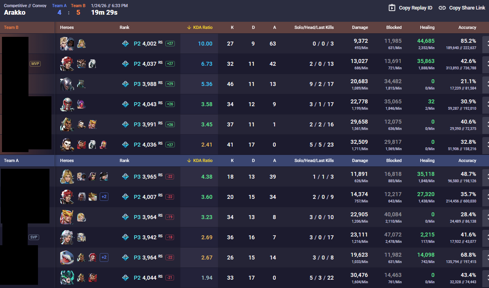Click the 9 / 2 / 17 kills breakdown
This screenshot has height=288, width=489.
[321, 84]
